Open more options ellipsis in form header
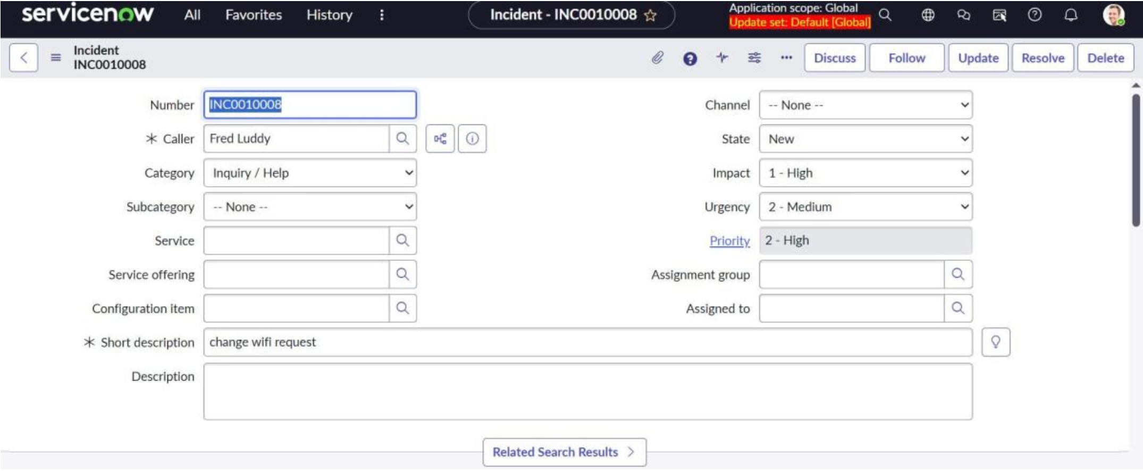This screenshot has height=471, width=1143. point(786,57)
